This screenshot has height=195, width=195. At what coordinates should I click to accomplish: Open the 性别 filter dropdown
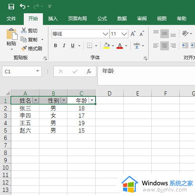point(64,100)
